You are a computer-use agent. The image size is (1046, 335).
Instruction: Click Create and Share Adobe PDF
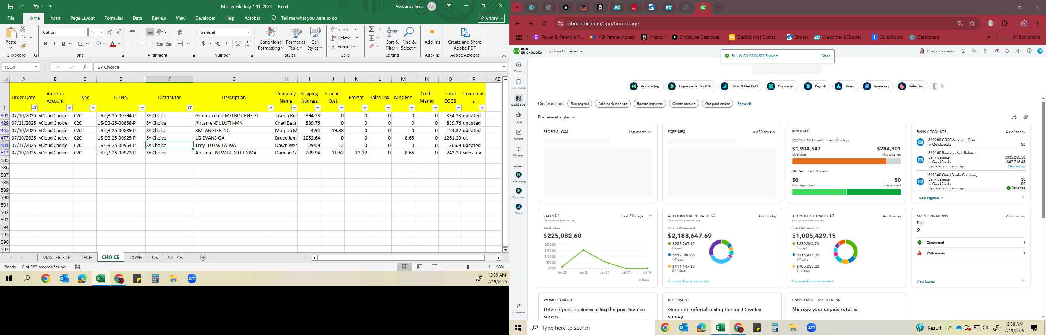click(464, 39)
